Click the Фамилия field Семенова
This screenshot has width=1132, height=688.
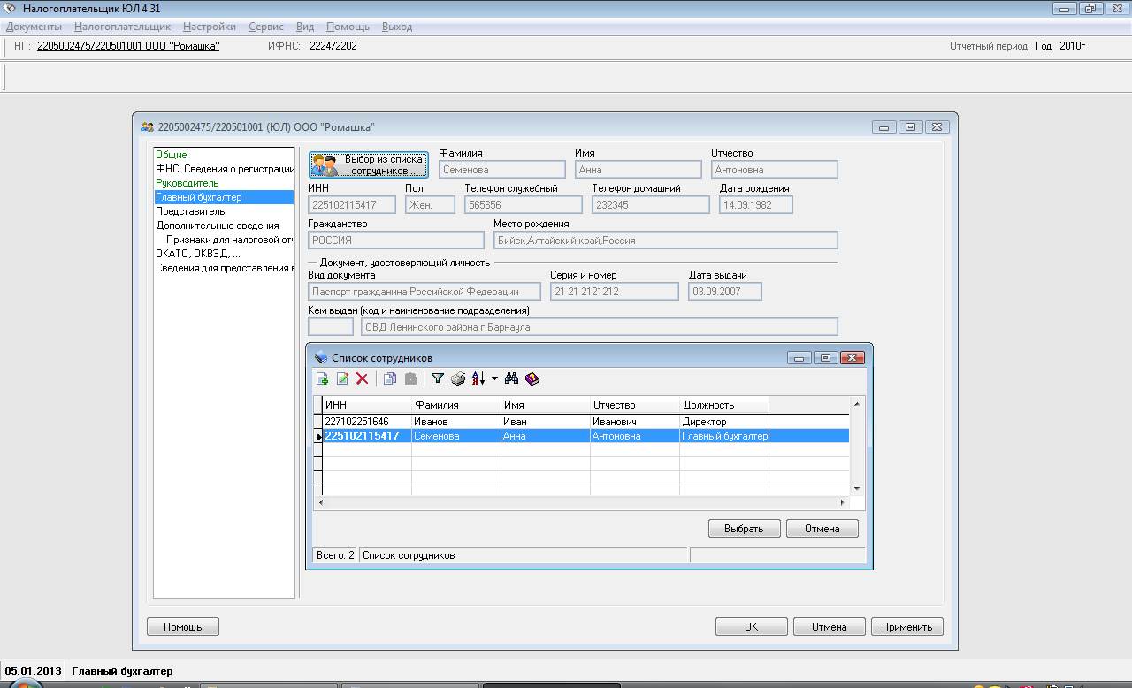502,170
